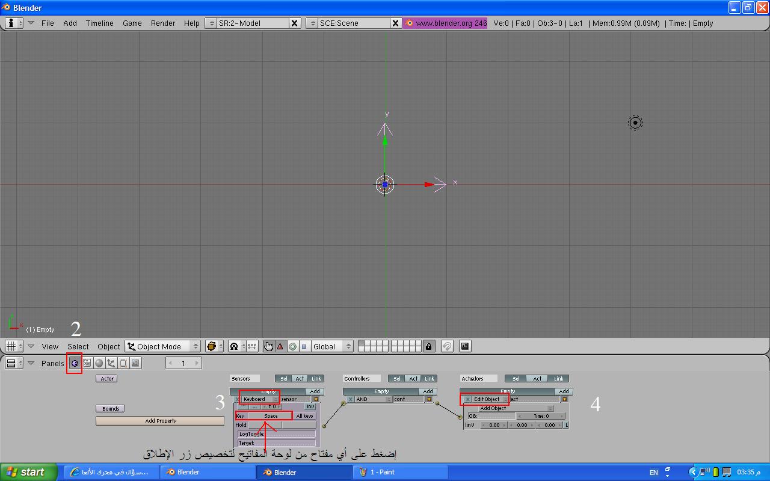
Task: Click Add in the Controllers column
Action: [428, 391]
